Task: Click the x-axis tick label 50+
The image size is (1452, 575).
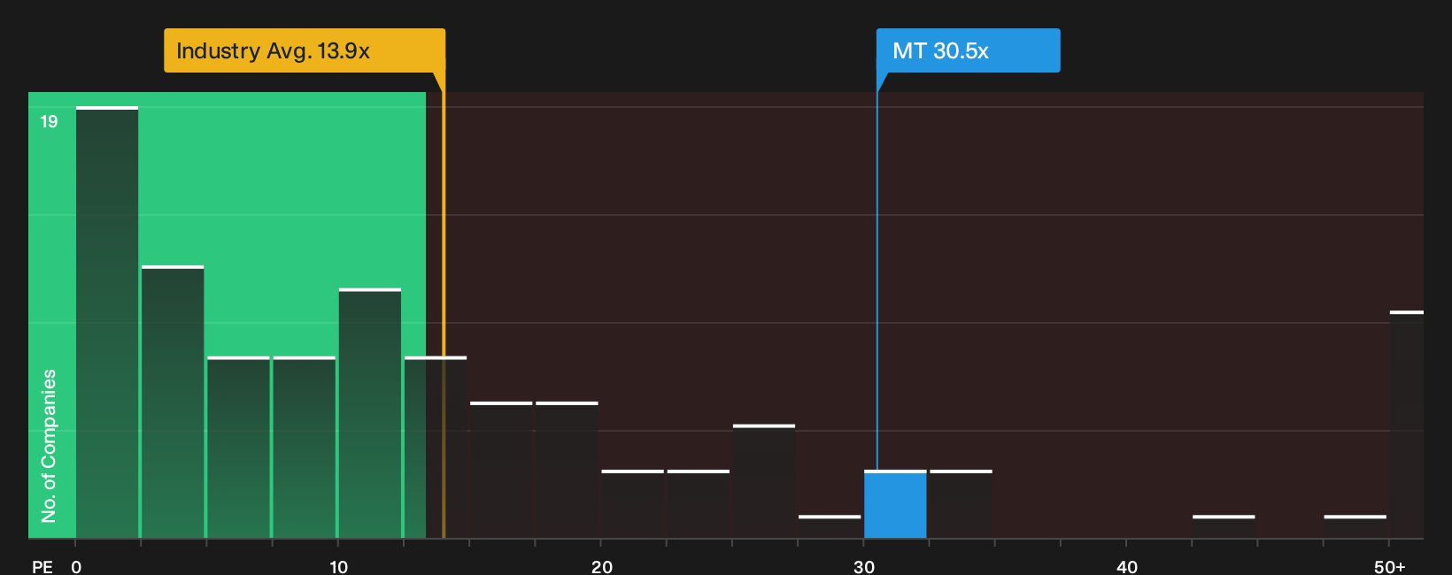Action: (x=1390, y=567)
